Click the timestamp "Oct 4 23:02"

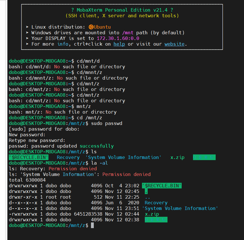click(122, 186)
